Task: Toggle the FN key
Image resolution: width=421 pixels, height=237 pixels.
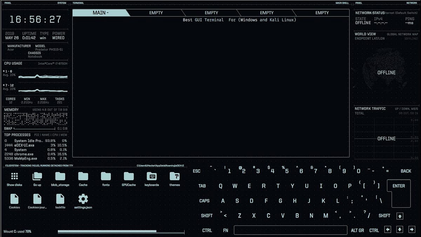Action: tap(225, 230)
